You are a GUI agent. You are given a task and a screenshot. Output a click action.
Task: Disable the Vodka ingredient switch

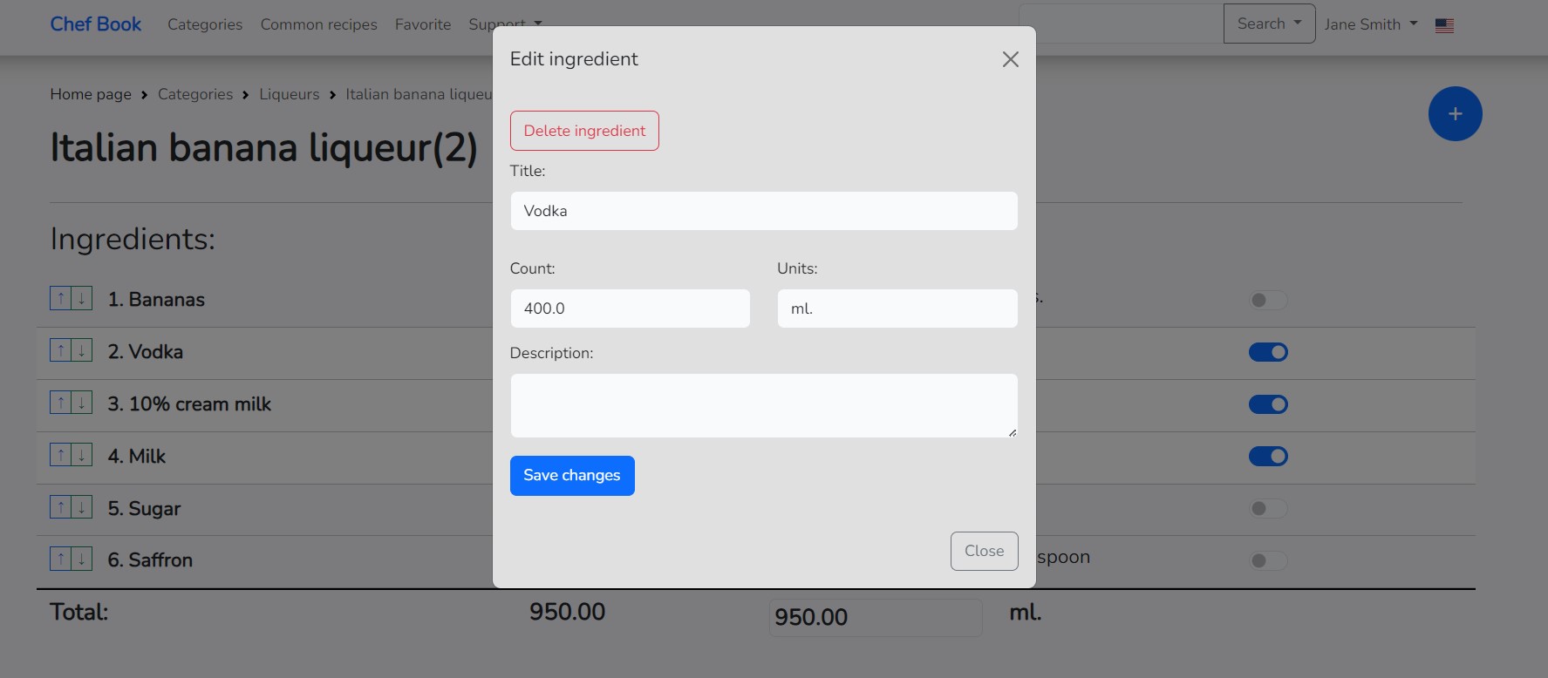click(x=1268, y=352)
